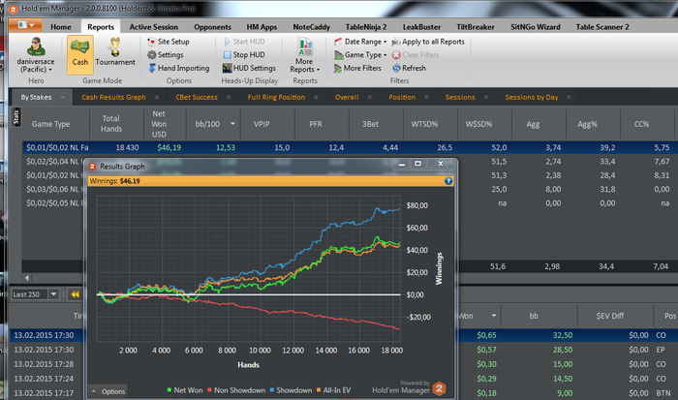Click the Refresh filters button
This screenshot has width=678, height=400.
pyautogui.click(x=409, y=68)
